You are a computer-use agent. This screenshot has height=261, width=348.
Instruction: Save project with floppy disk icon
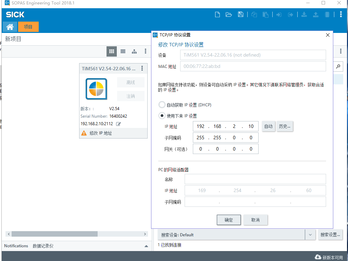coord(240,15)
